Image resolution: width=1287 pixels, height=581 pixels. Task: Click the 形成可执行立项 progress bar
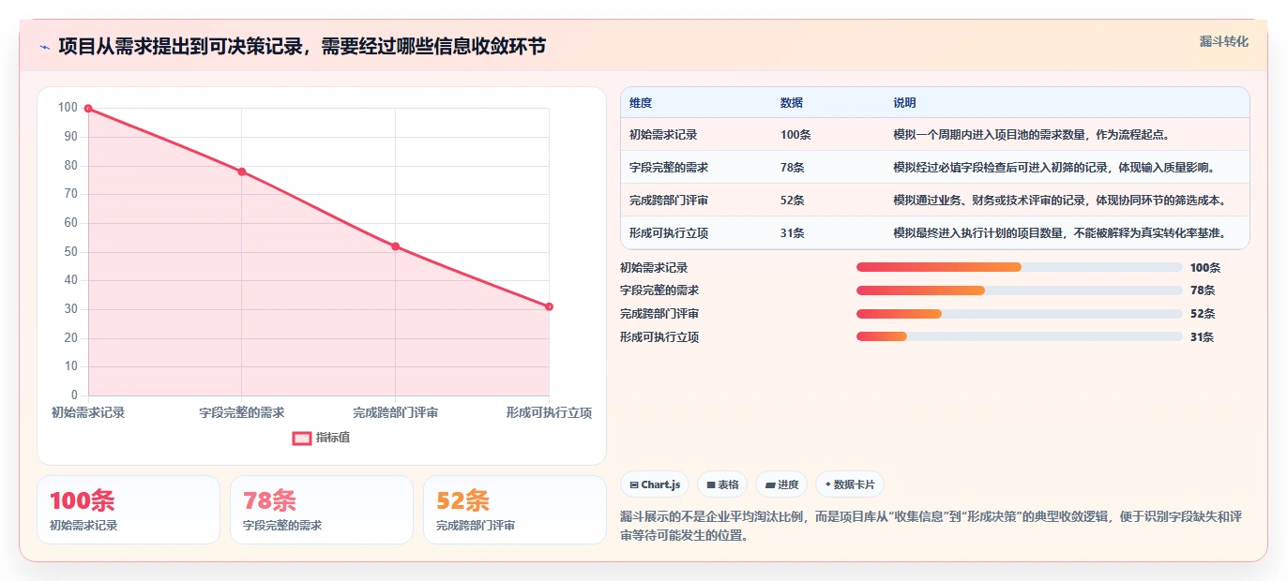coord(1020,336)
